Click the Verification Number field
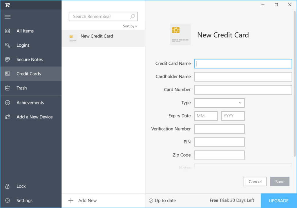Viewport: 297px width, 208px height. point(219,129)
